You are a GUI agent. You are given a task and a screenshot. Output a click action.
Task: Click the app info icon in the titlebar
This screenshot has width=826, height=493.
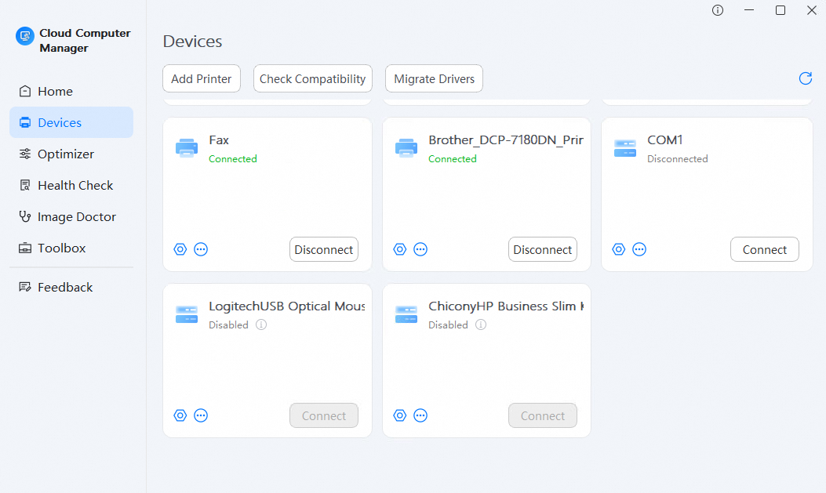[x=717, y=10]
